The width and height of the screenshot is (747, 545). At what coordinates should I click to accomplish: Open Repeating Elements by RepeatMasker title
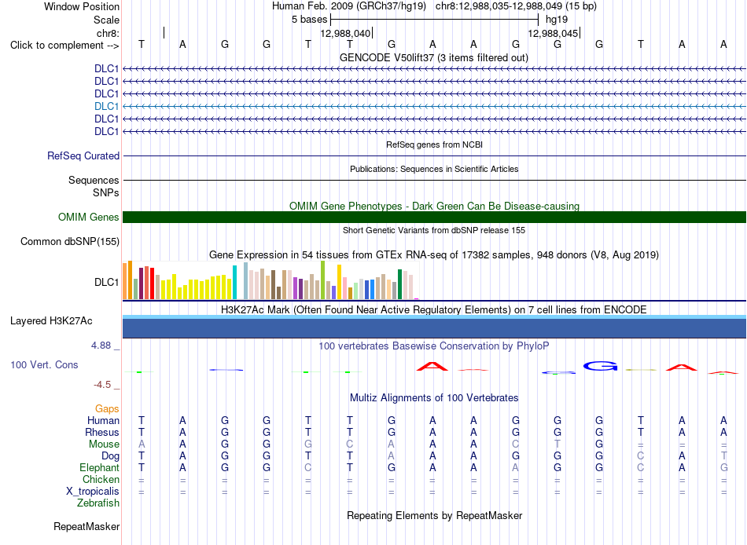[x=434, y=515]
